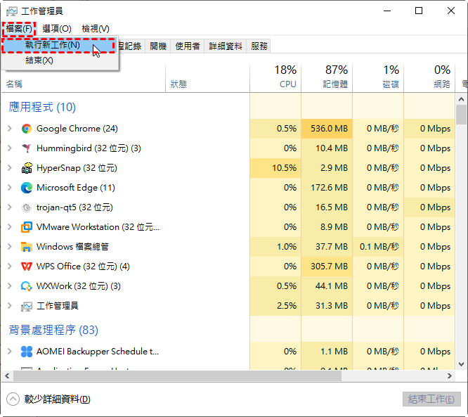Screen dimensions: 468x417
Task: Switch to the 詳細資料 tab
Action: [226, 46]
